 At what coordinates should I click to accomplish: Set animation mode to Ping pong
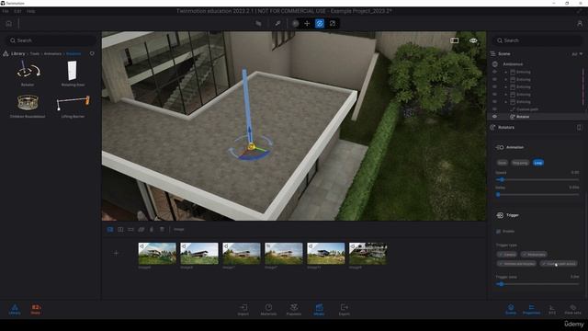[x=520, y=163]
